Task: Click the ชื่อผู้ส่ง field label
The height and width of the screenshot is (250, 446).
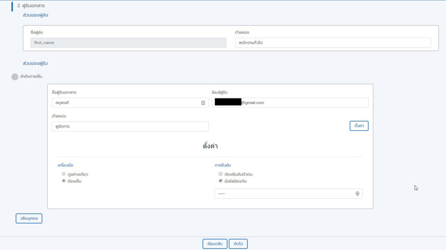Action: click(37, 32)
